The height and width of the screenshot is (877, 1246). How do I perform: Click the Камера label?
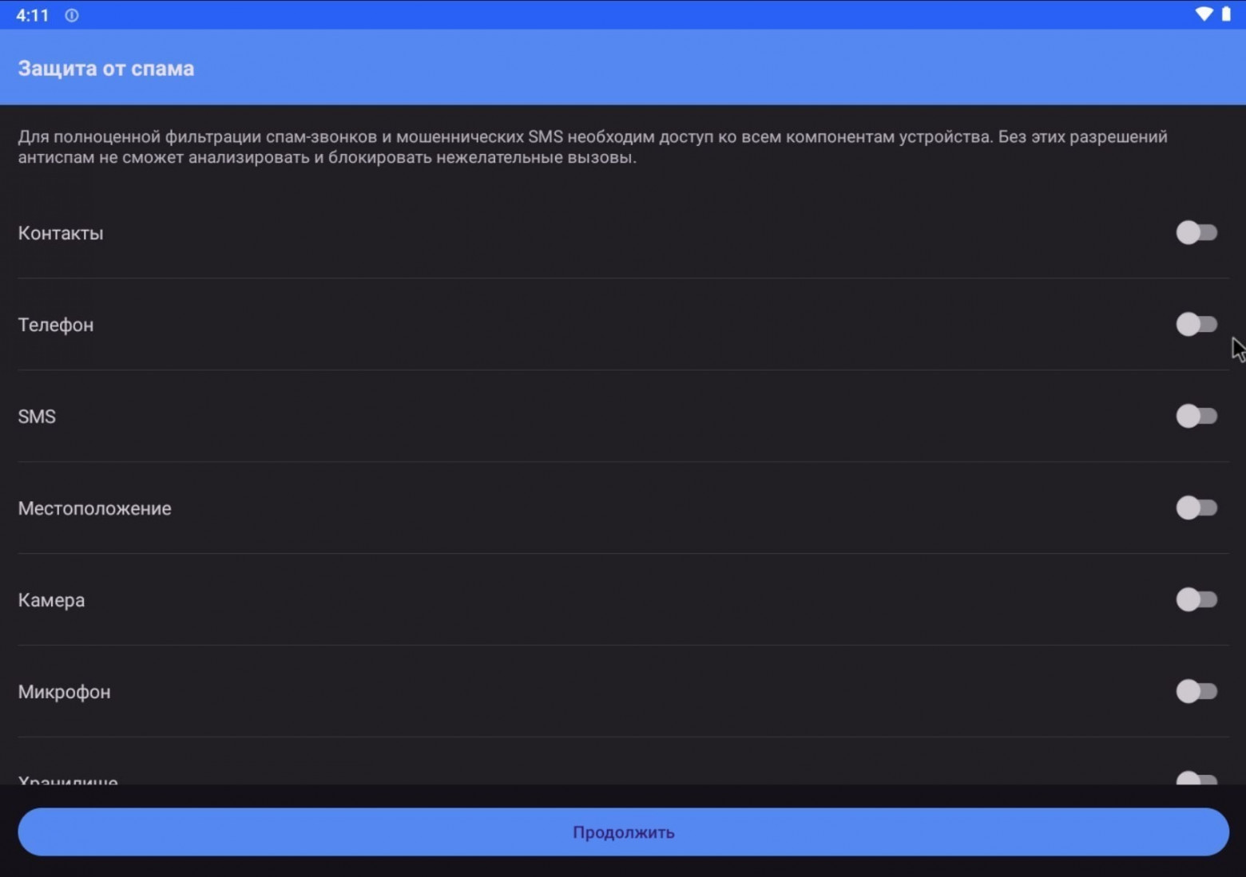51,600
